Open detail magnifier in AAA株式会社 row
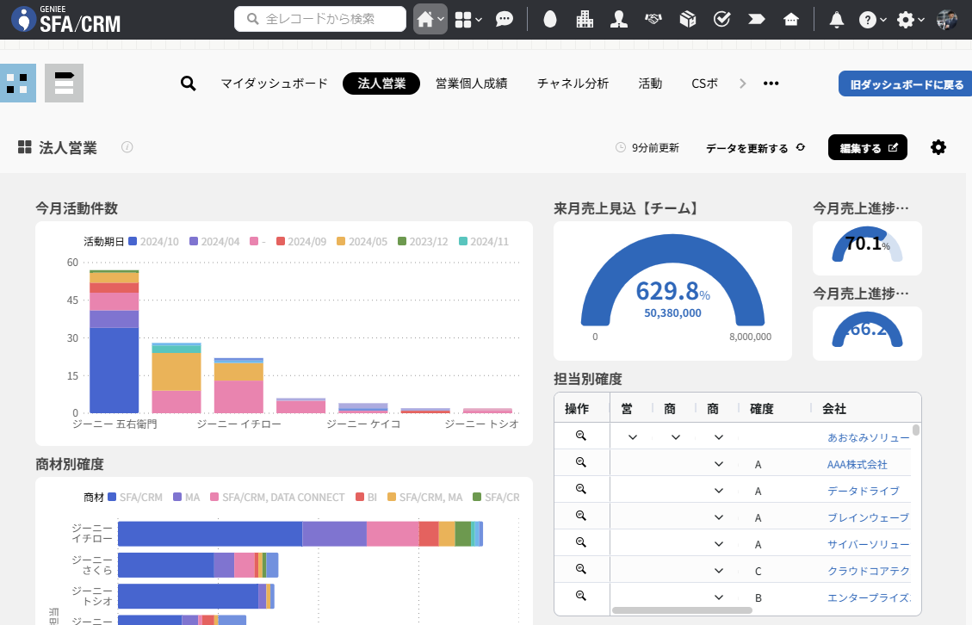 [581, 462]
